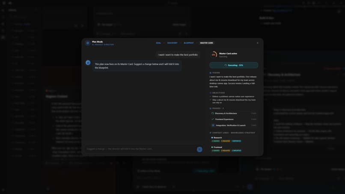Switch to the GOAL step
Viewport: 345px width, 194px height.
click(158, 43)
